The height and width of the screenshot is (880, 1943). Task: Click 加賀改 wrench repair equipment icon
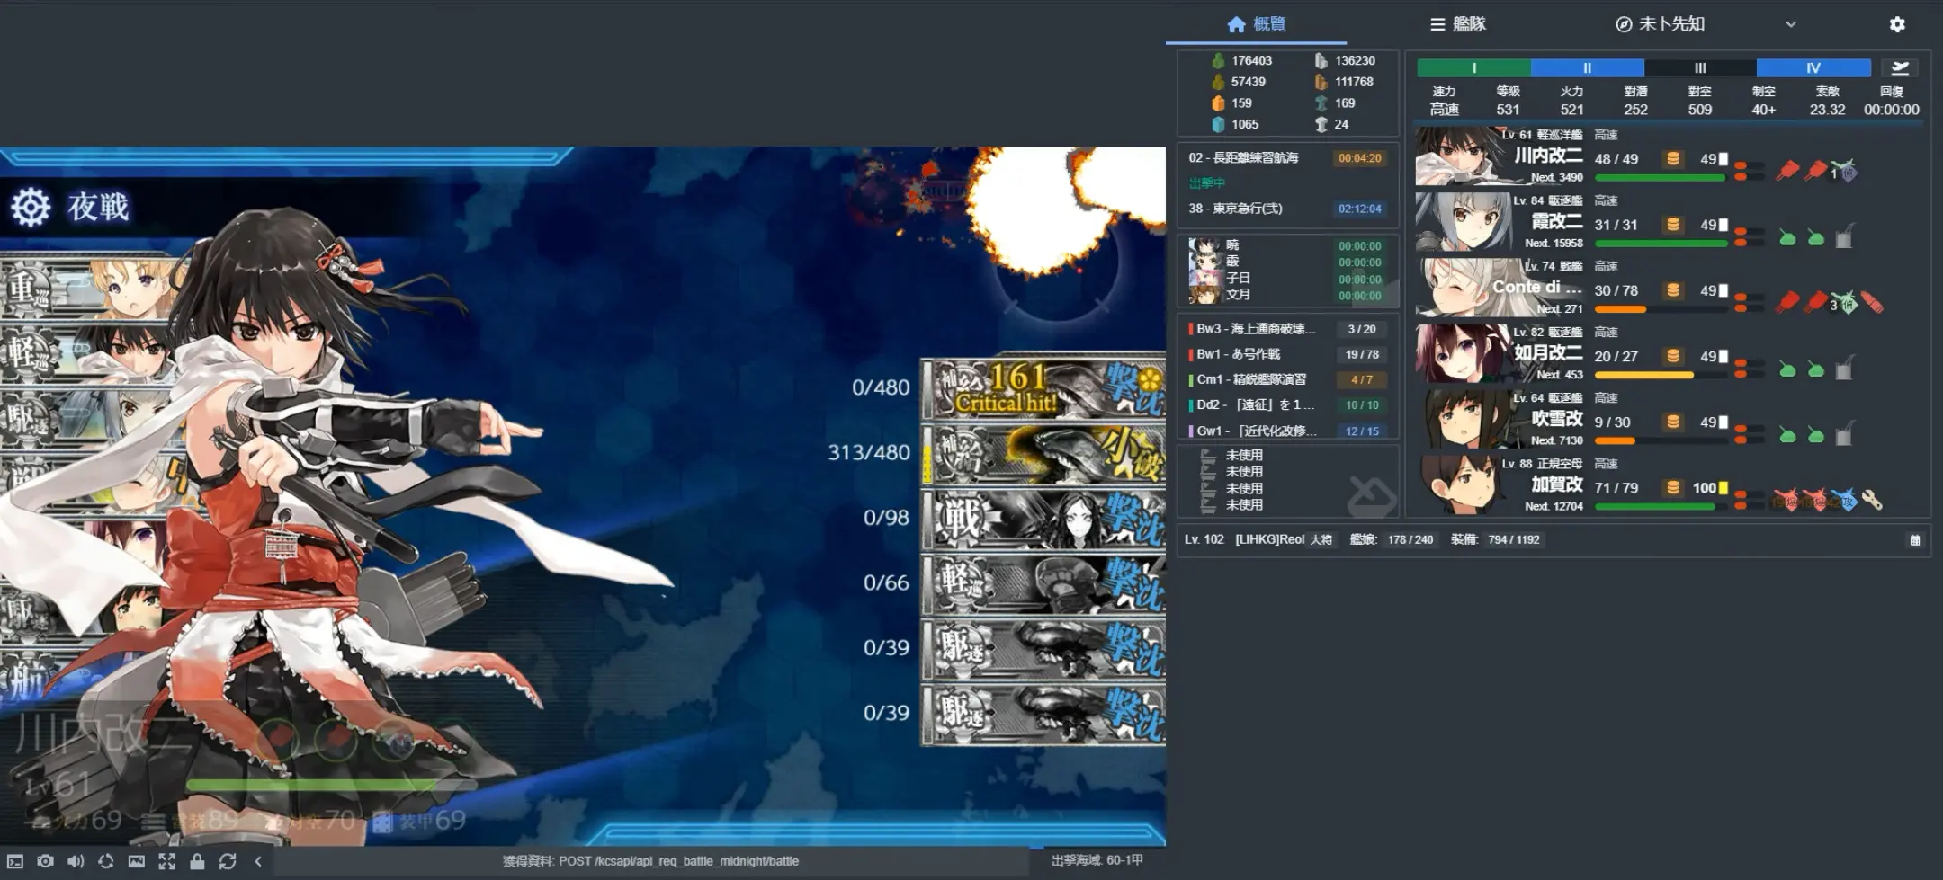pos(1872,500)
